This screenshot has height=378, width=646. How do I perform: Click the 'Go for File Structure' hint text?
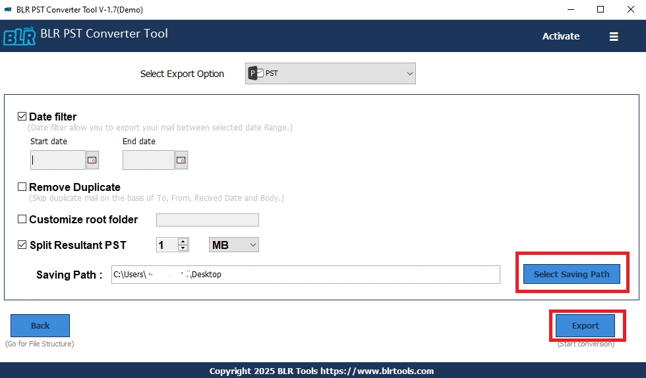pyautogui.click(x=40, y=344)
